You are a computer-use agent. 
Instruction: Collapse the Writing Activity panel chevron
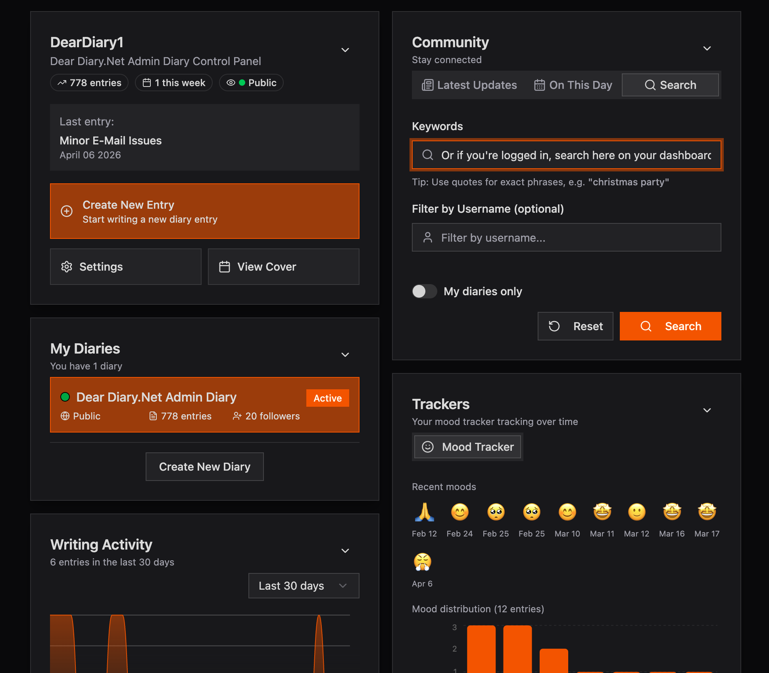tap(345, 551)
